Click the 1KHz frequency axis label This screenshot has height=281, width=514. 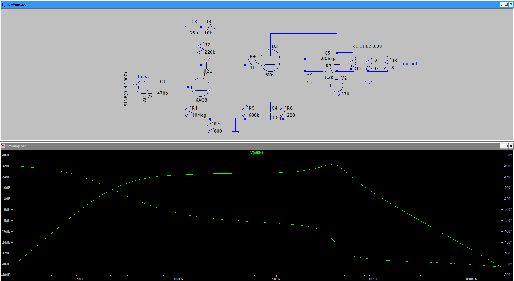click(276, 279)
